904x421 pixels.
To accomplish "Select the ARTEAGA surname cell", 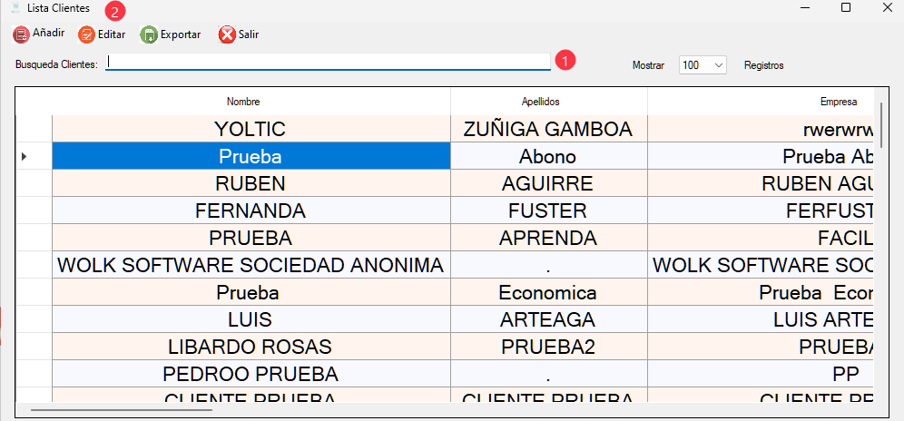I will (x=547, y=319).
